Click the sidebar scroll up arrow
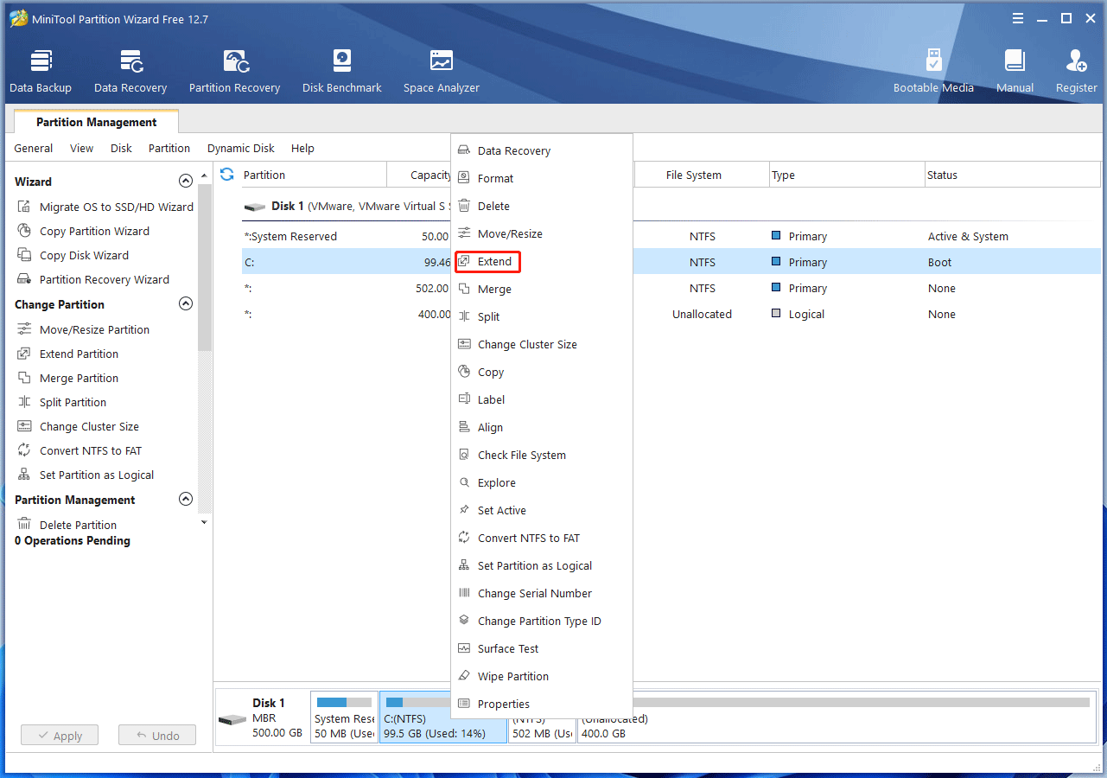Screen dimensions: 1107x778 pos(204,175)
